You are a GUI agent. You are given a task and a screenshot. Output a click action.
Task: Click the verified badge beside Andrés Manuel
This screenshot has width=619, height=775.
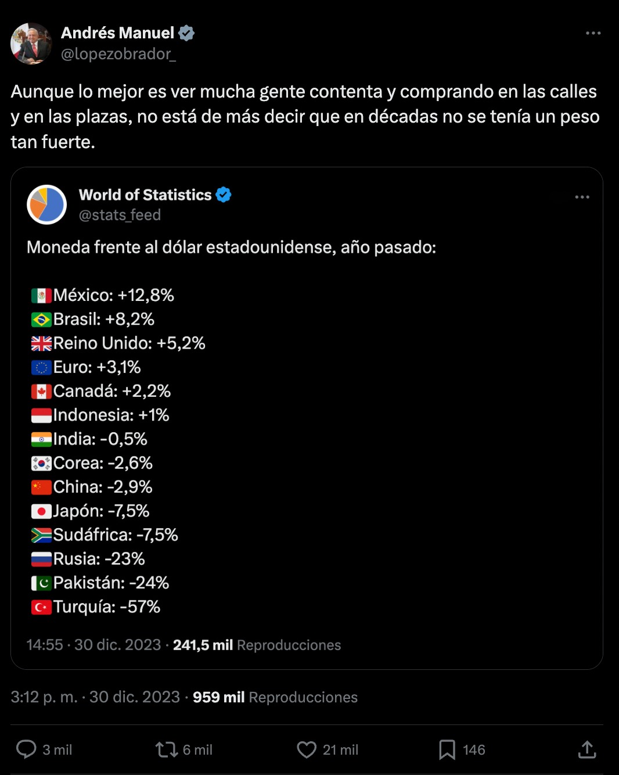(x=186, y=33)
